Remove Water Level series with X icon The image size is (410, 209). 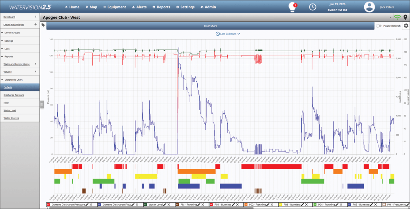[169, 204]
